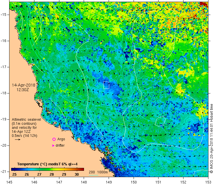This screenshot has height=184, width=215.
Task: Click the longitude axis label 153
Action: 208,182
